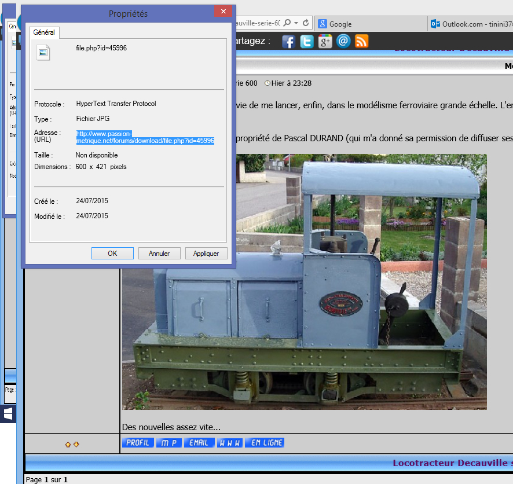
Task: Click the Windows Start button
Action: pyautogui.click(x=9, y=414)
